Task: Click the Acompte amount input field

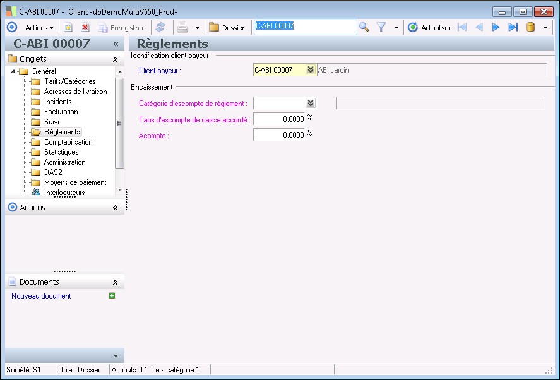Action: (x=279, y=134)
